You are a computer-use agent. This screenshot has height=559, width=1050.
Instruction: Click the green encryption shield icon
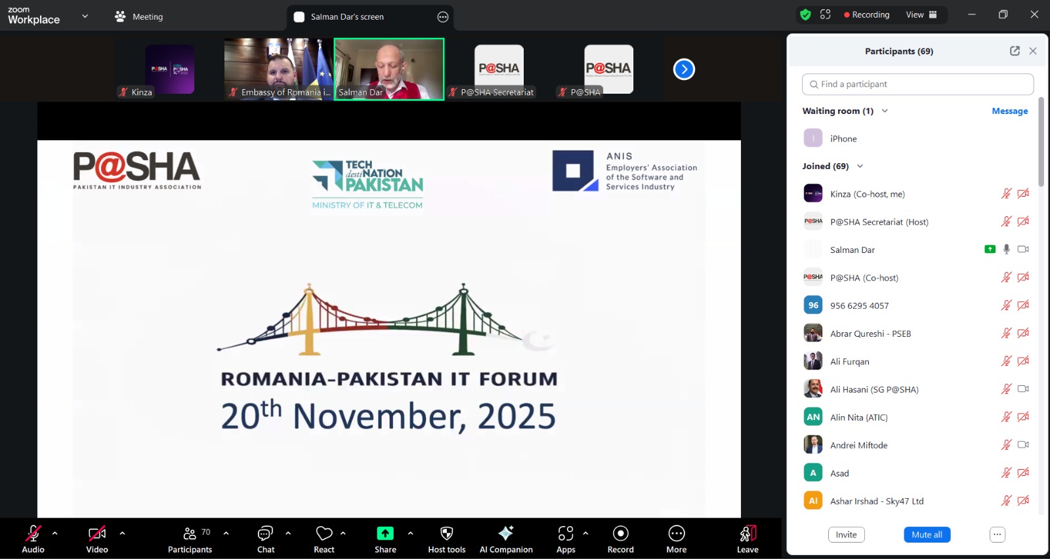[x=805, y=14]
